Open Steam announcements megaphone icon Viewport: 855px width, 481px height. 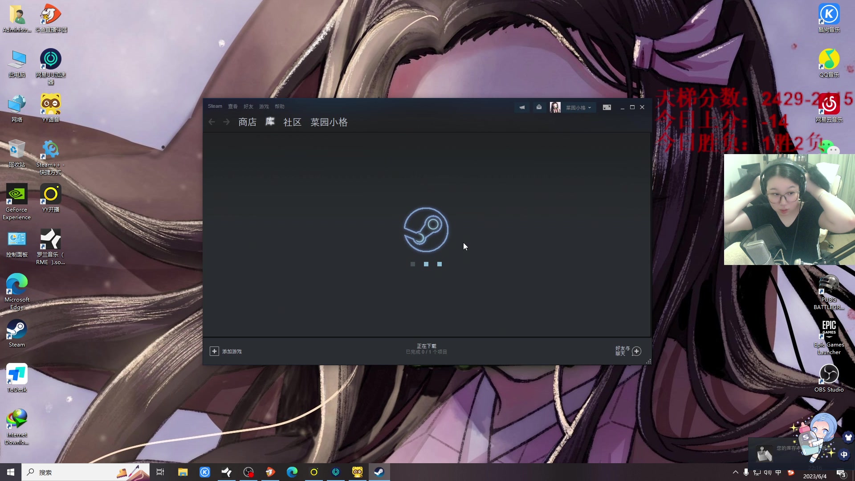point(522,107)
